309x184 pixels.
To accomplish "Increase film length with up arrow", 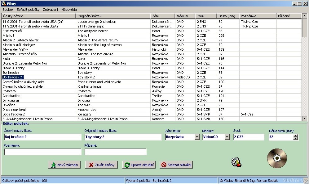I will tap(295, 136).
